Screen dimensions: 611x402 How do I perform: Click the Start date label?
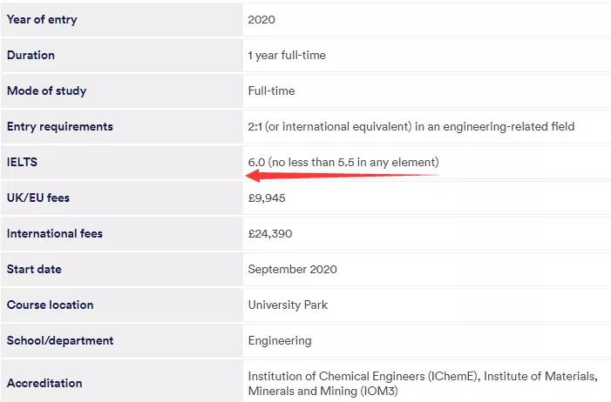coord(34,269)
